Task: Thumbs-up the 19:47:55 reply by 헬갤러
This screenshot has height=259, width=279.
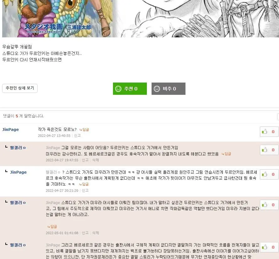Action: [x=269, y=150]
